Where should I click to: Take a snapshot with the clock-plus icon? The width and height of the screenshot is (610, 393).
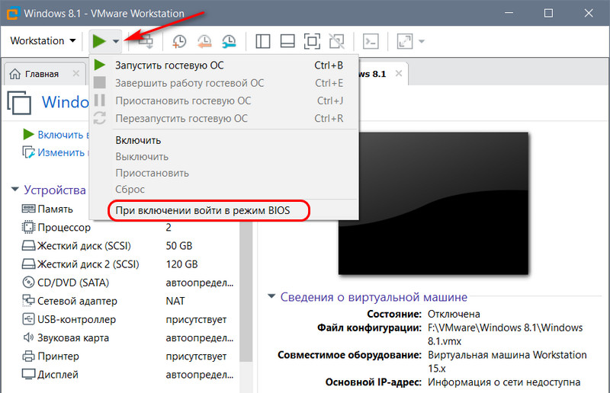point(179,41)
